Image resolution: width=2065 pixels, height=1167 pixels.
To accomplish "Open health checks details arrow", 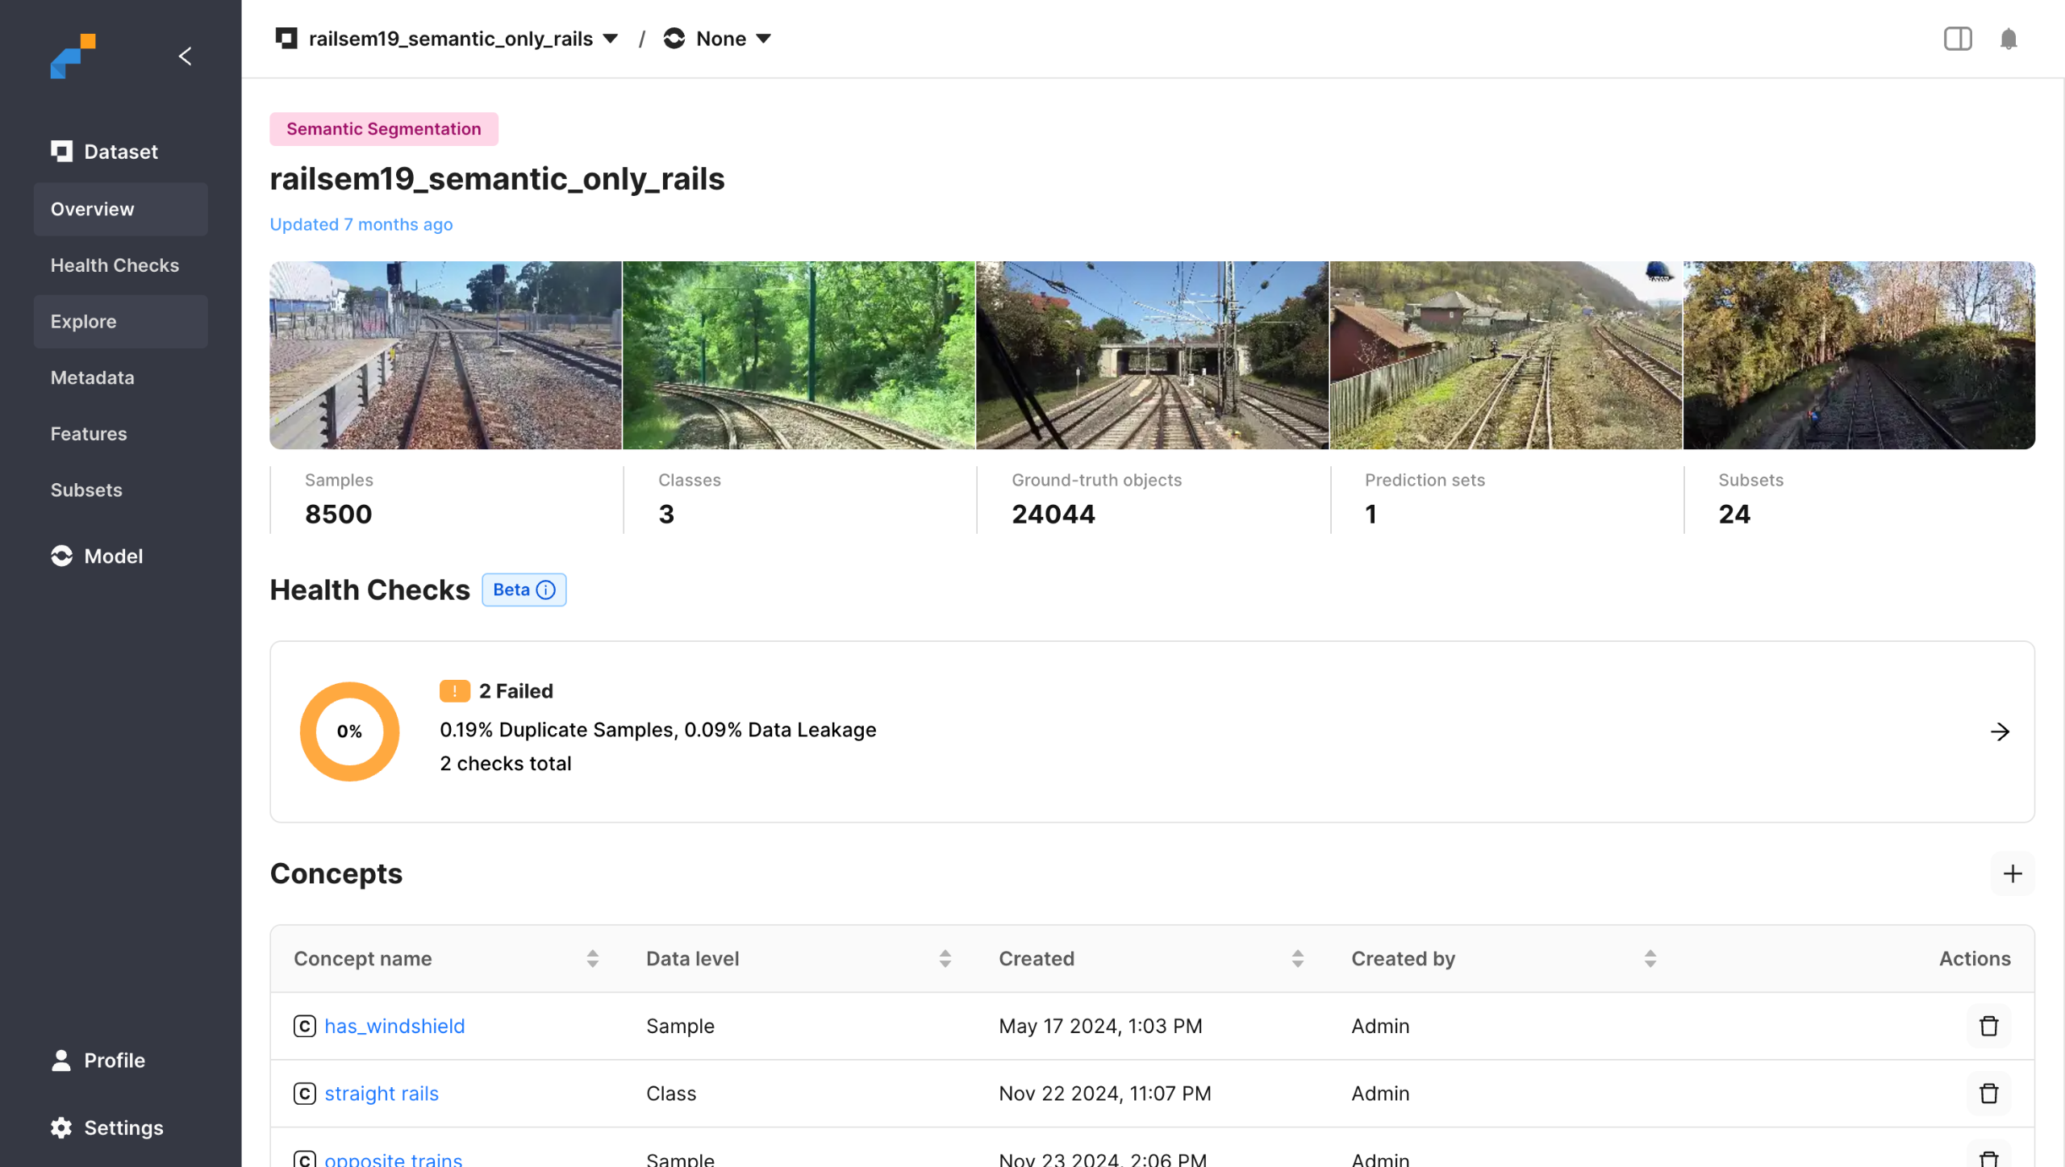I will point(2000,731).
